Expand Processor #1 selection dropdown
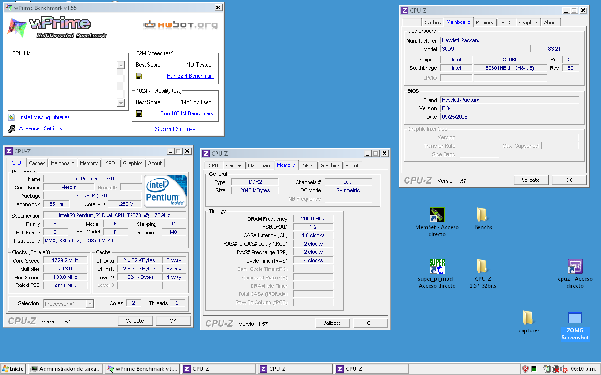601x375 pixels. 90,304
